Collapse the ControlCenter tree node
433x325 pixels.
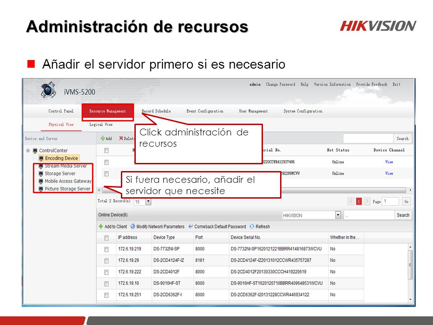28,151
